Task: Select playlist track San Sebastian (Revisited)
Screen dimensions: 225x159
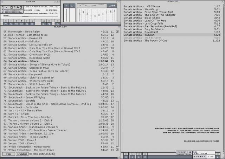Action: (172, 27)
